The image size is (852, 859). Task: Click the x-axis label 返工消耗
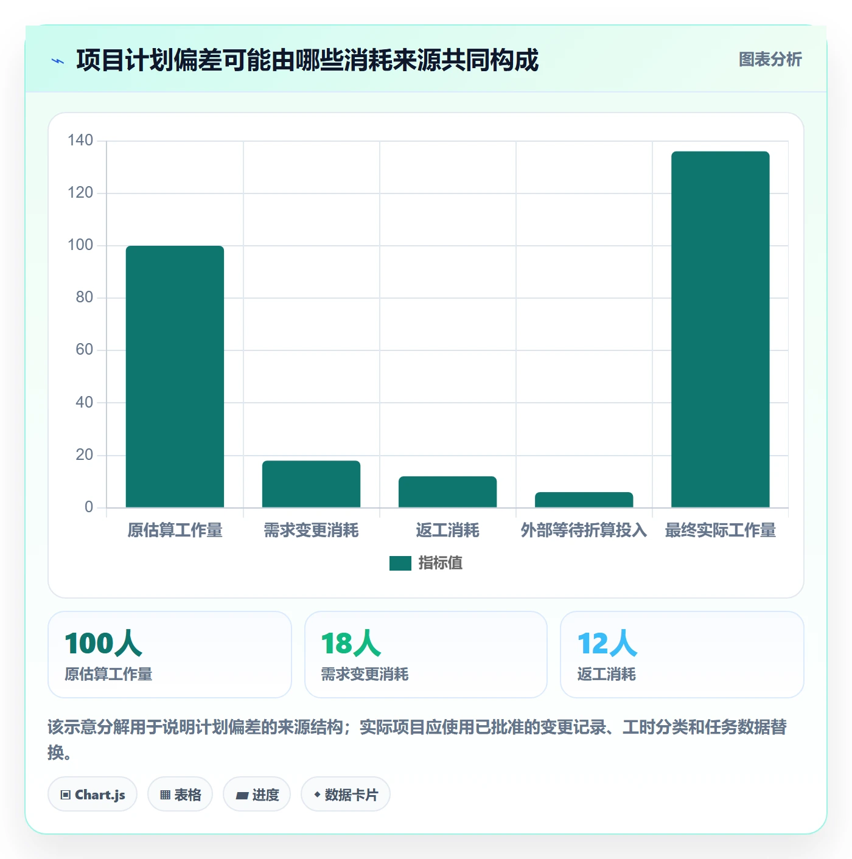pos(447,530)
